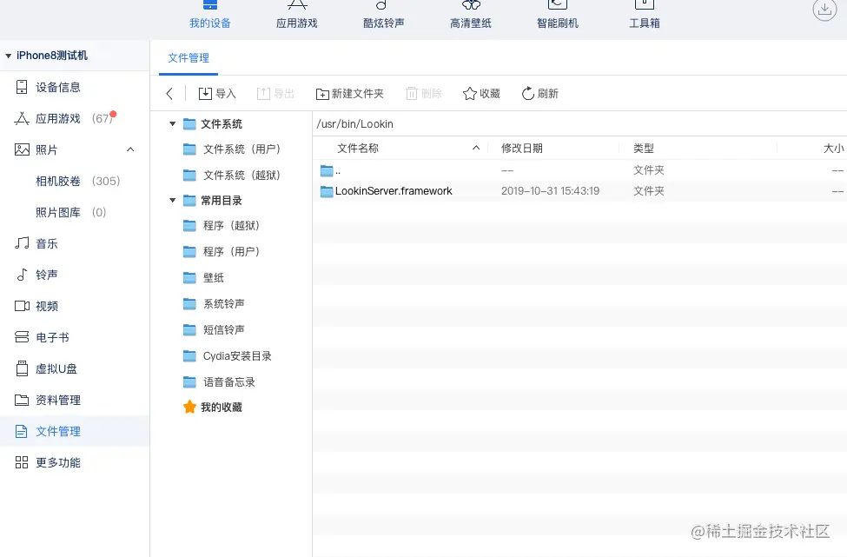Sort by 类型 column header
This screenshot has width=847, height=557.
coord(644,148)
